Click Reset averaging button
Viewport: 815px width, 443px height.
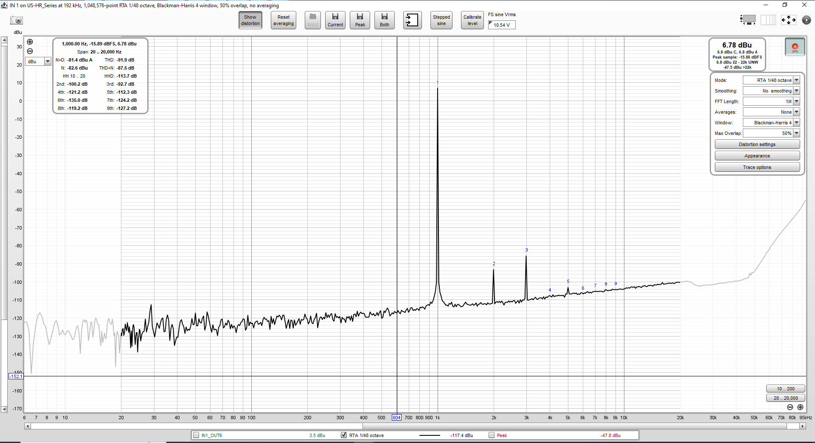pyautogui.click(x=284, y=20)
